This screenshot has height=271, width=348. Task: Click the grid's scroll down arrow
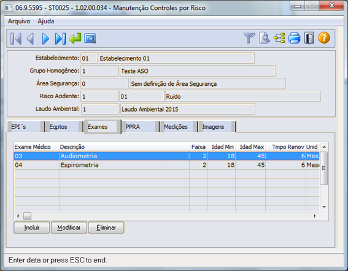coord(324,207)
